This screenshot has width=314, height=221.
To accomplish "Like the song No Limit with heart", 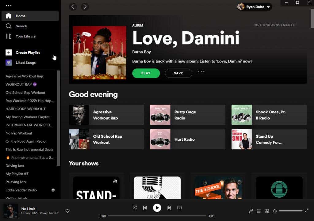I will point(67,211).
